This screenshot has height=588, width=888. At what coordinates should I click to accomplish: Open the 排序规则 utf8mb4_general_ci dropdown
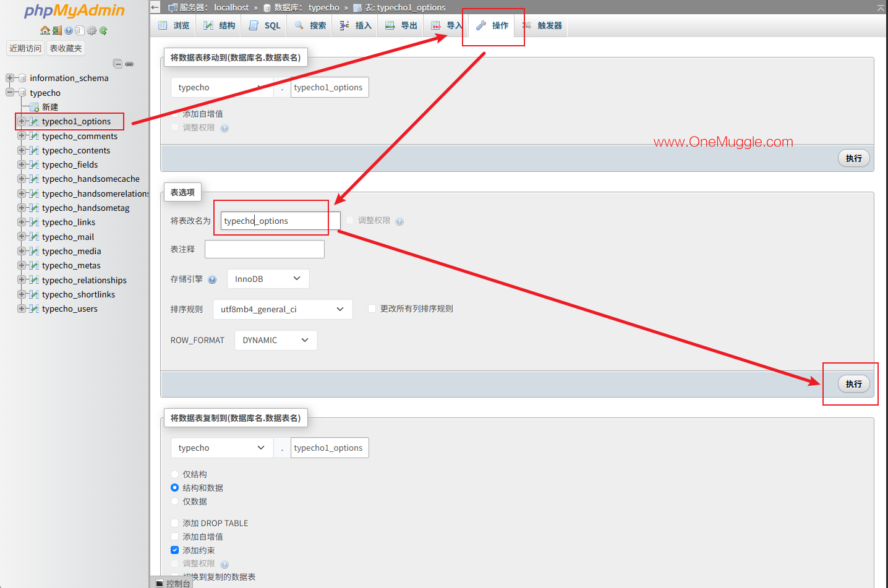pos(283,309)
